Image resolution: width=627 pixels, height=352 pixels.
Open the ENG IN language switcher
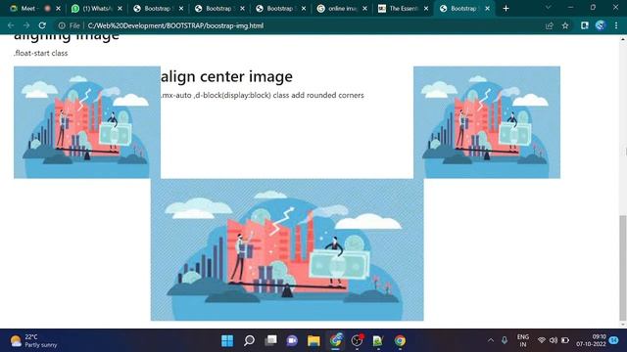pyautogui.click(x=523, y=340)
